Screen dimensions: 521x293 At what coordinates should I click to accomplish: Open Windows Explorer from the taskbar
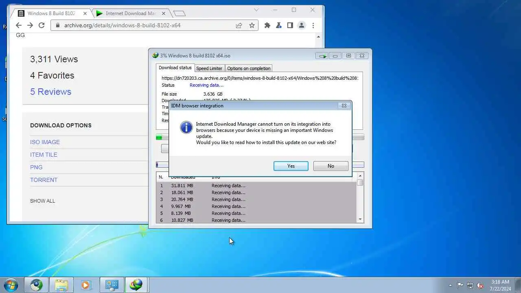(x=61, y=285)
